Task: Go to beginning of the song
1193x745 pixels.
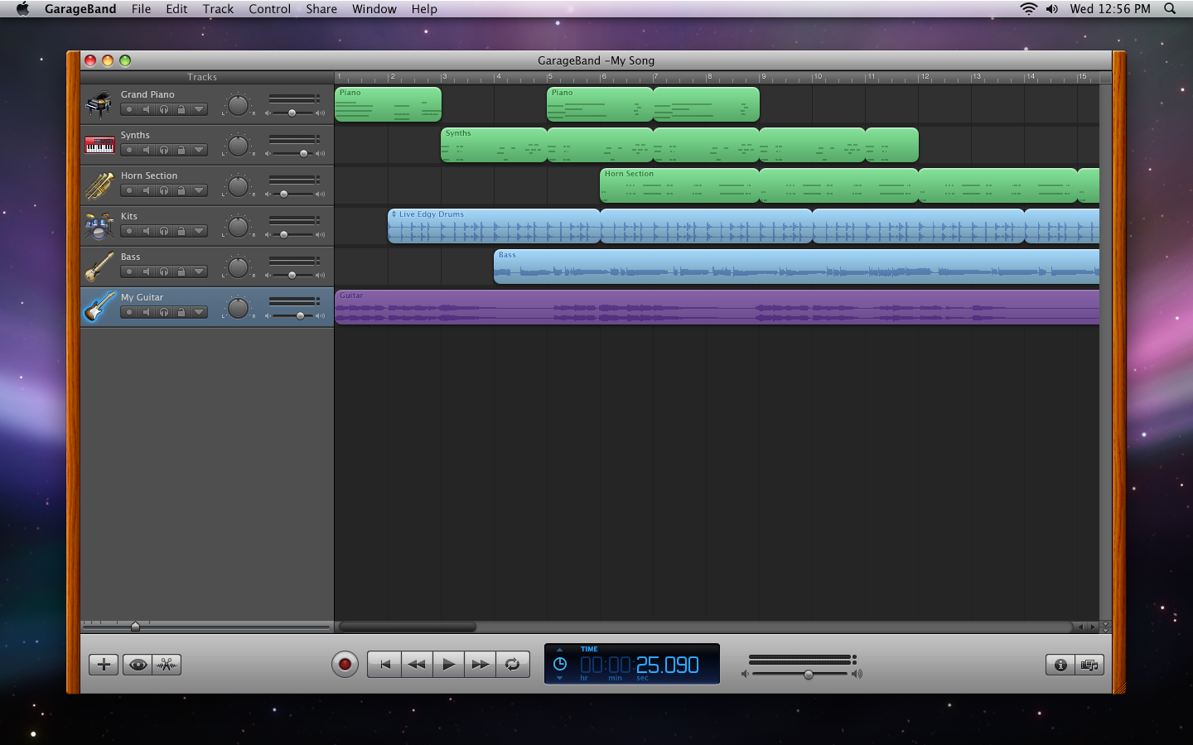Action: (x=384, y=664)
